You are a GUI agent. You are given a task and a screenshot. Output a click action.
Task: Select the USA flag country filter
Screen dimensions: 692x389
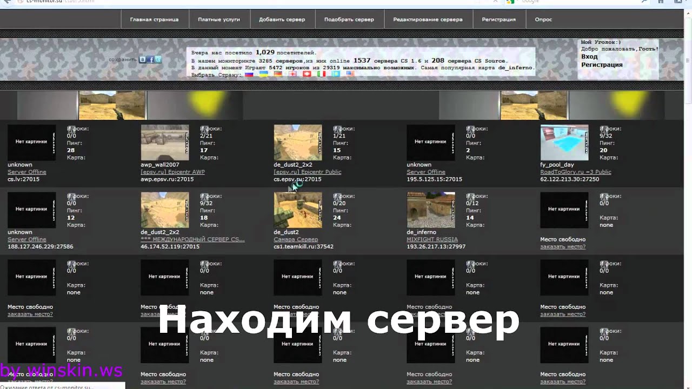pyautogui.click(x=350, y=74)
